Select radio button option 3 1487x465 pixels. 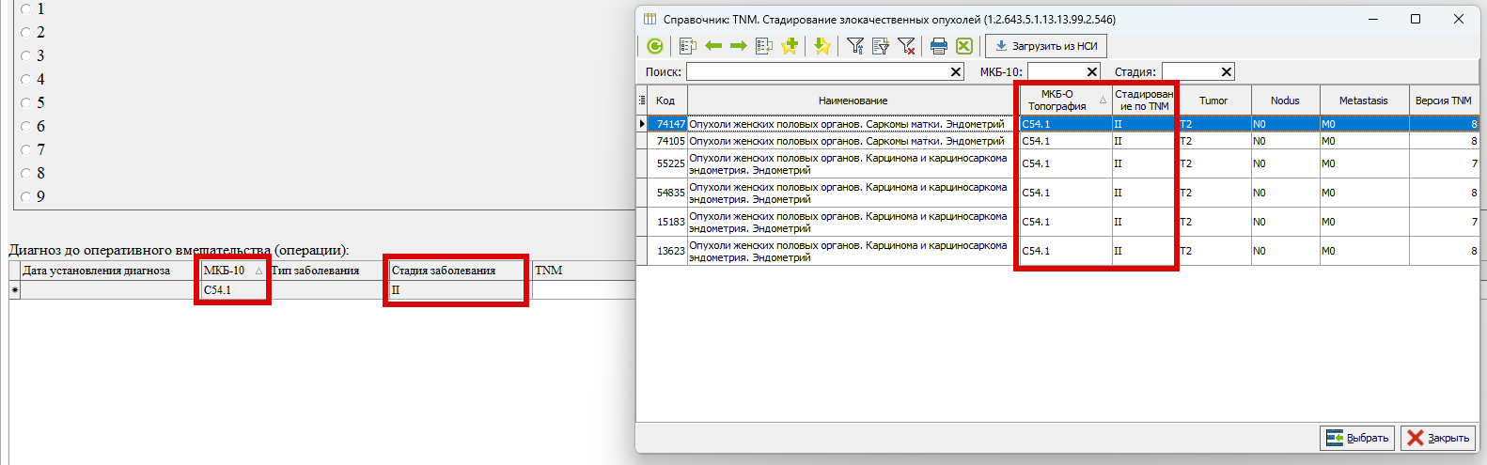[26, 55]
